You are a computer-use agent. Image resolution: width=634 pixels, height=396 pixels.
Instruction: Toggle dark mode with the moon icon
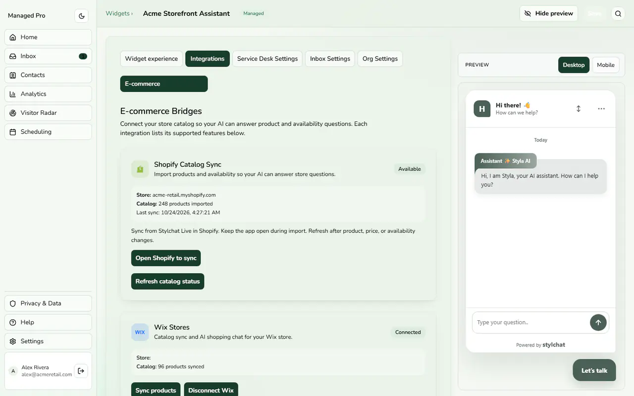click(x=82, y=16)
